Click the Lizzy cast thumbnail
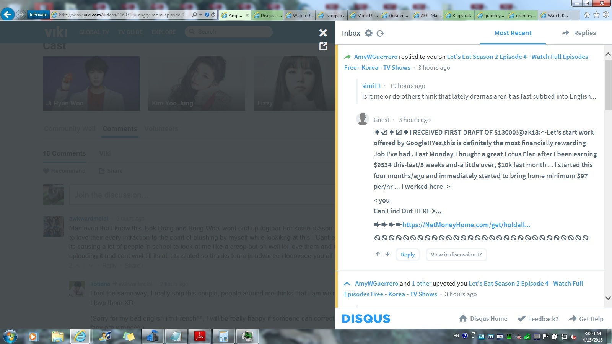The height and width of the screenshot is (344, 612). [294, 83]
